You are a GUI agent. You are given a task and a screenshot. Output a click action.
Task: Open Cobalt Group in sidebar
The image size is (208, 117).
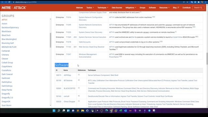click(x=7, y=63)
